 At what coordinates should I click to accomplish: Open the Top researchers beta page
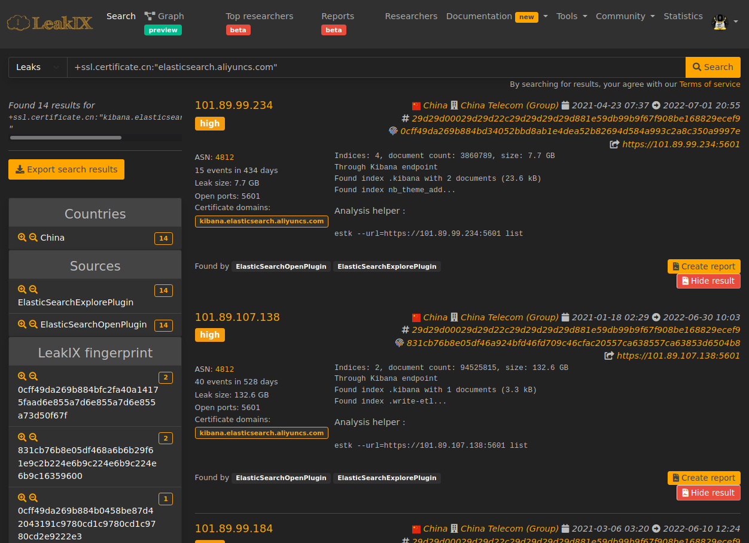(260, 23)
